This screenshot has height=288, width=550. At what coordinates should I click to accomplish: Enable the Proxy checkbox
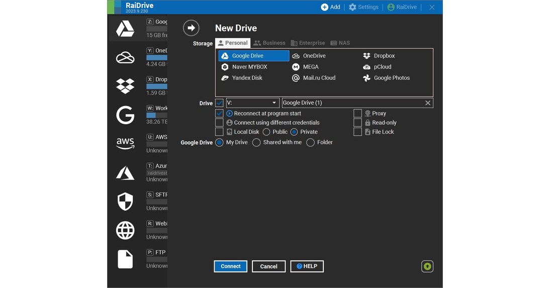pyautogui.click(x=357, y=114)
